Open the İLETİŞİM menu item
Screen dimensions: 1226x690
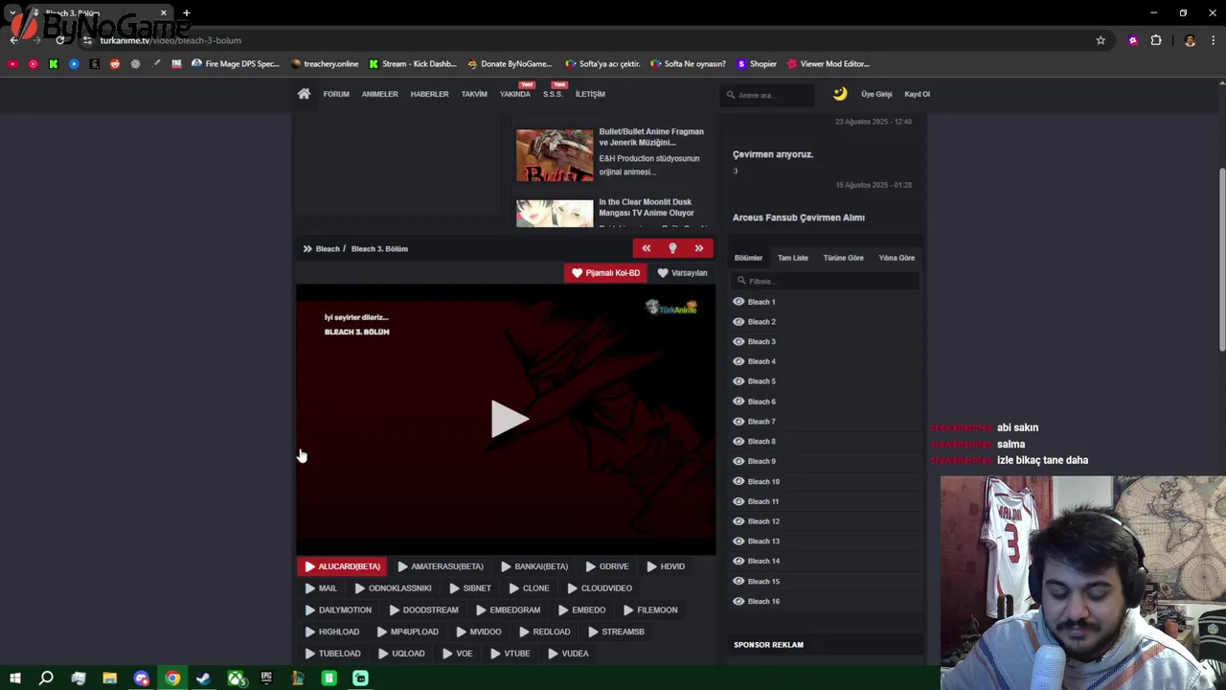click(x=590, y=94)
